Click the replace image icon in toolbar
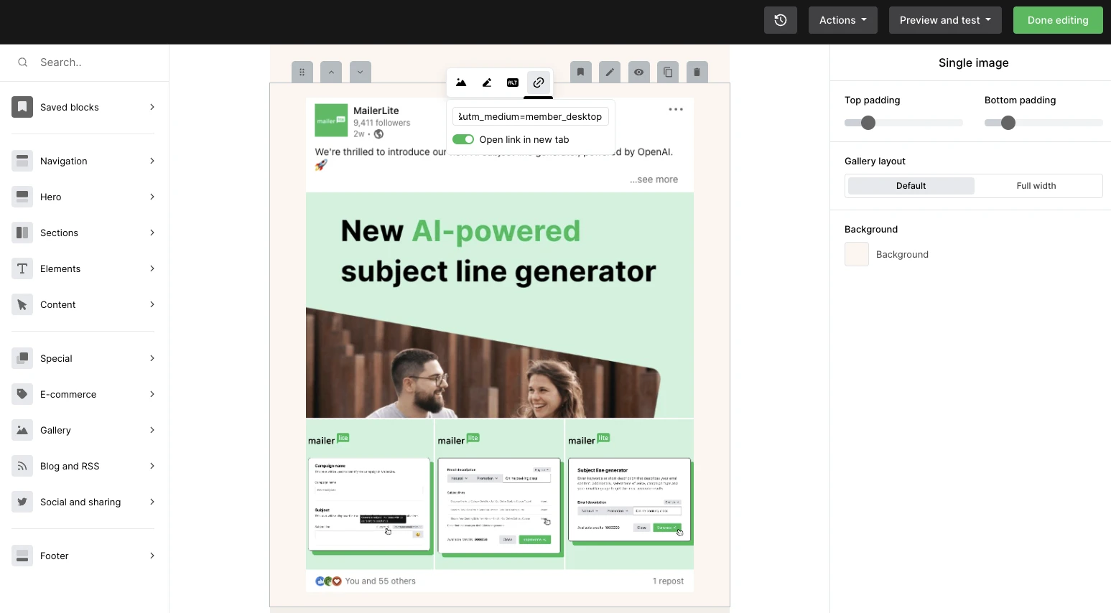 [461, 83]
